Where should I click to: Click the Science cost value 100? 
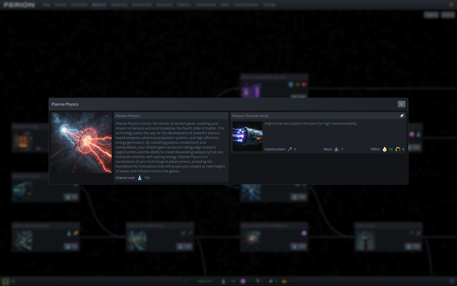[147, 178]
